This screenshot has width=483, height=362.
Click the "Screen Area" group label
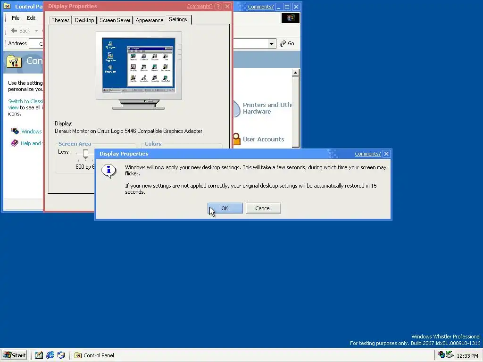coord(75,144)
